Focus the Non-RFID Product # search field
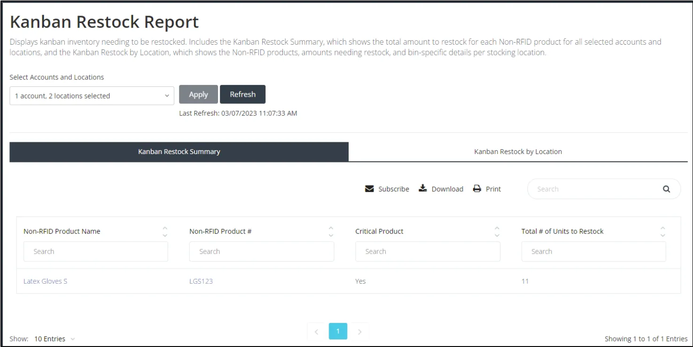This screenshot has height=347, width=693. click(262, 252)
